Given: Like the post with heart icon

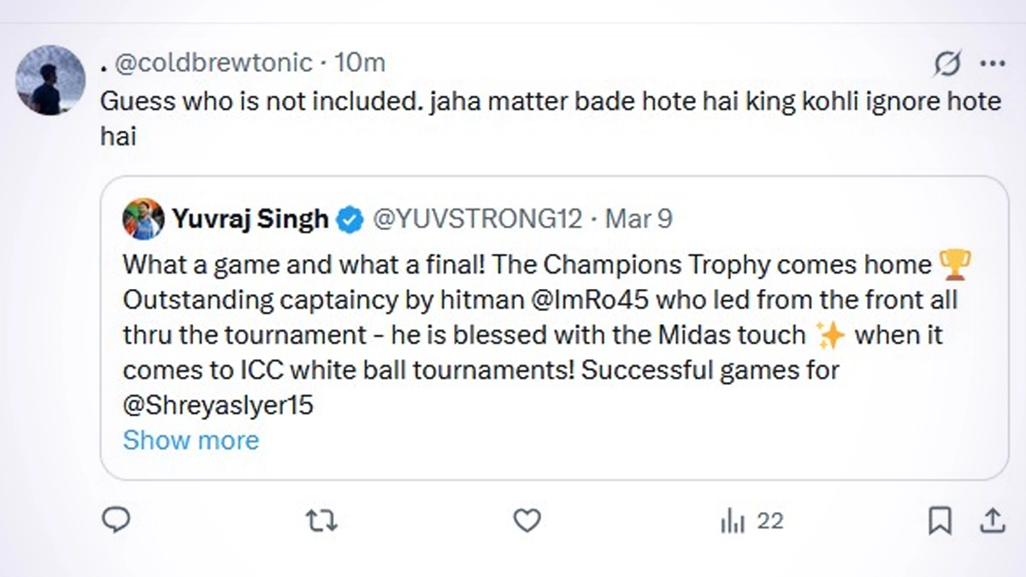Looking at the screenshot, I should coord(527,520).
